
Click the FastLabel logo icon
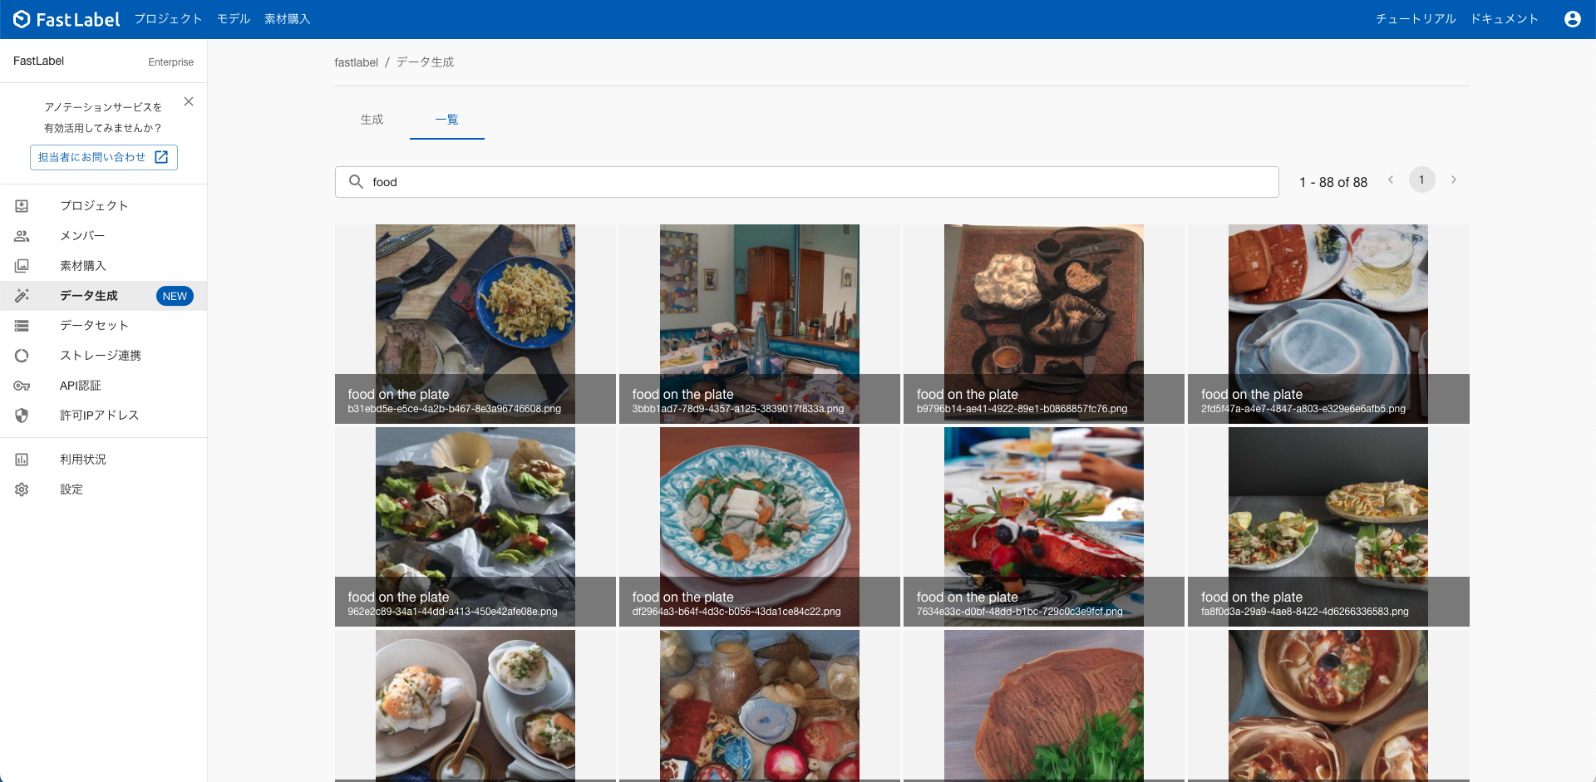click(x=22, y=19)
